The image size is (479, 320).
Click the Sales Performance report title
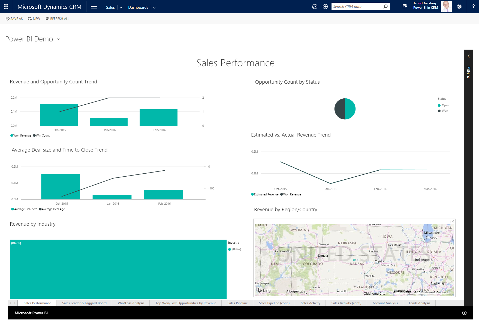click(236, 63)
